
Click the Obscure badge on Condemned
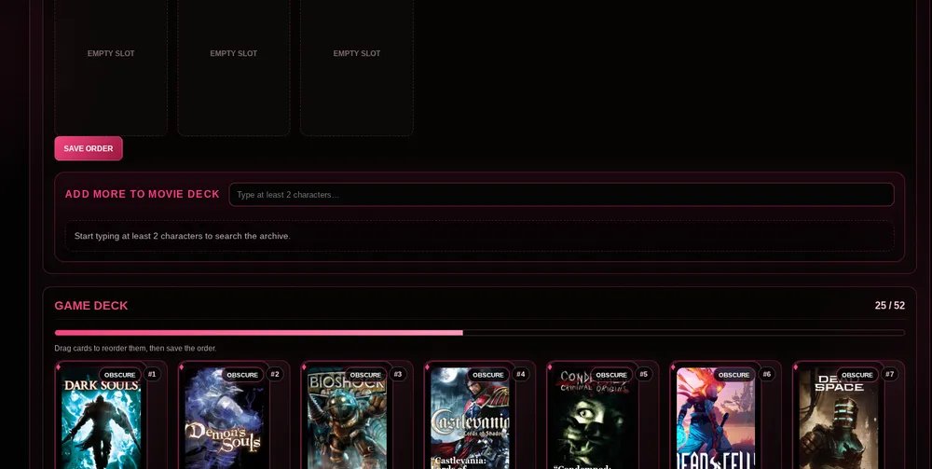point(611,375)
